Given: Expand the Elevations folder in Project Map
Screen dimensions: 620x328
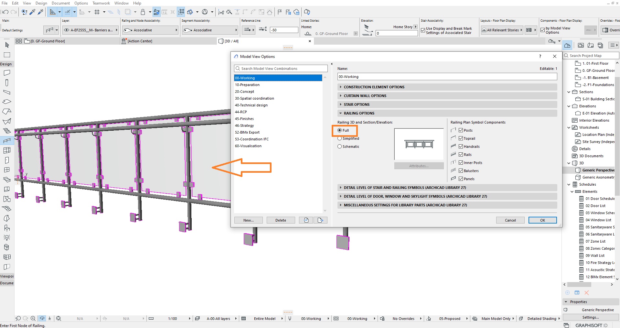Looking at the screenshot, I should click(x=569, y=106).
